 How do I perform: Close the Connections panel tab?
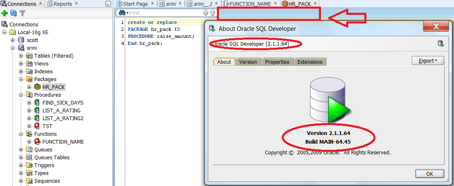coord(40,3)
